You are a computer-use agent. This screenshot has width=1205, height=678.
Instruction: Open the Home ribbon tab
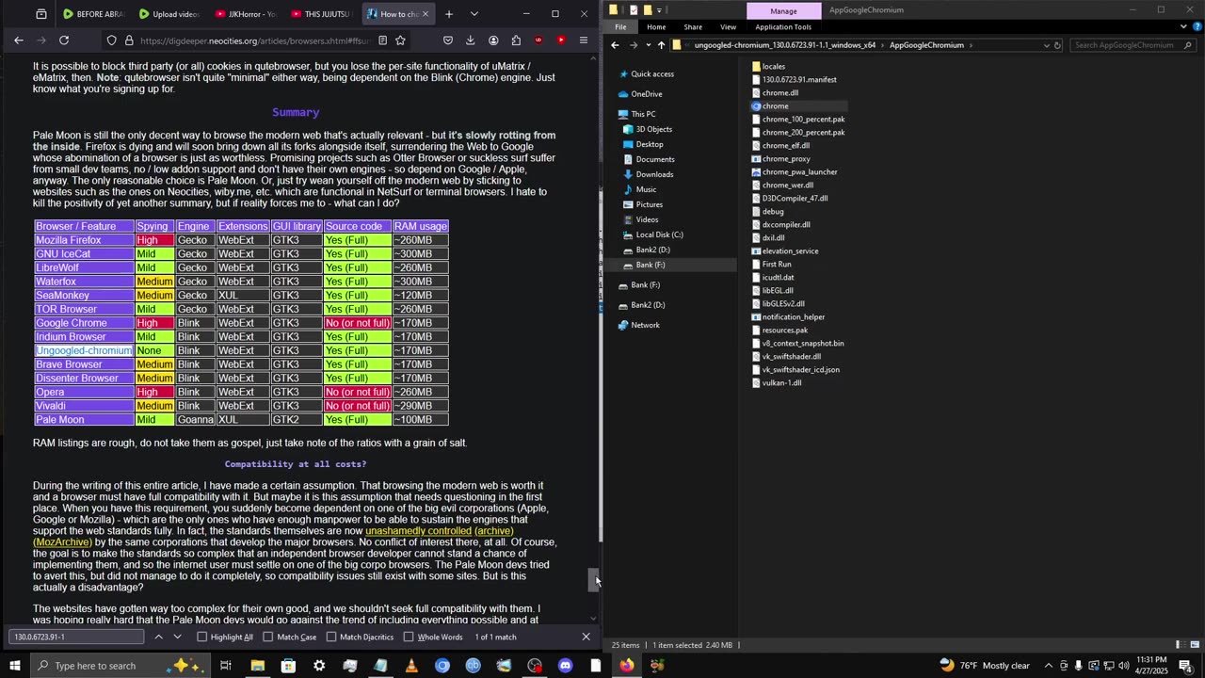[x=656, y=26]
